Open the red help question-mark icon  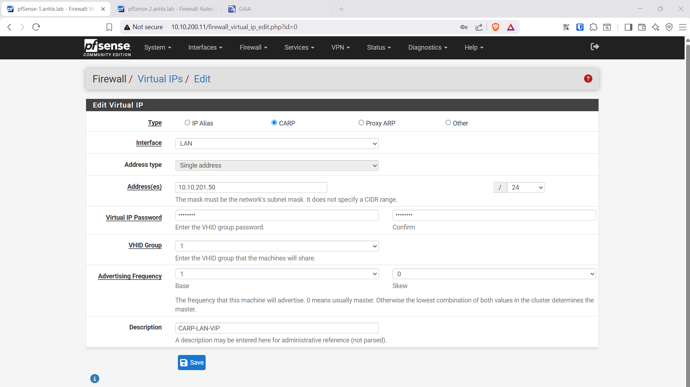click(588, 79)
